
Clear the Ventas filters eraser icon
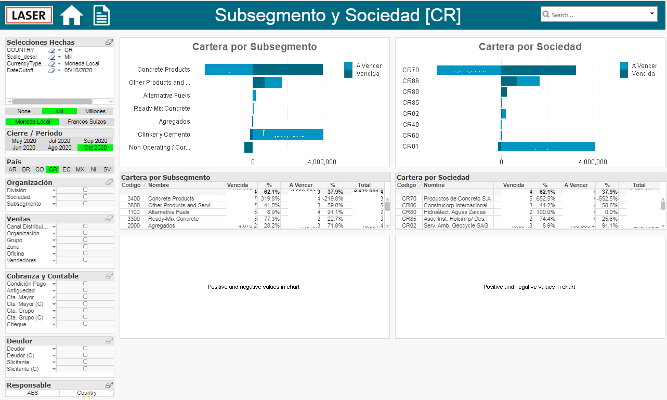109,219
